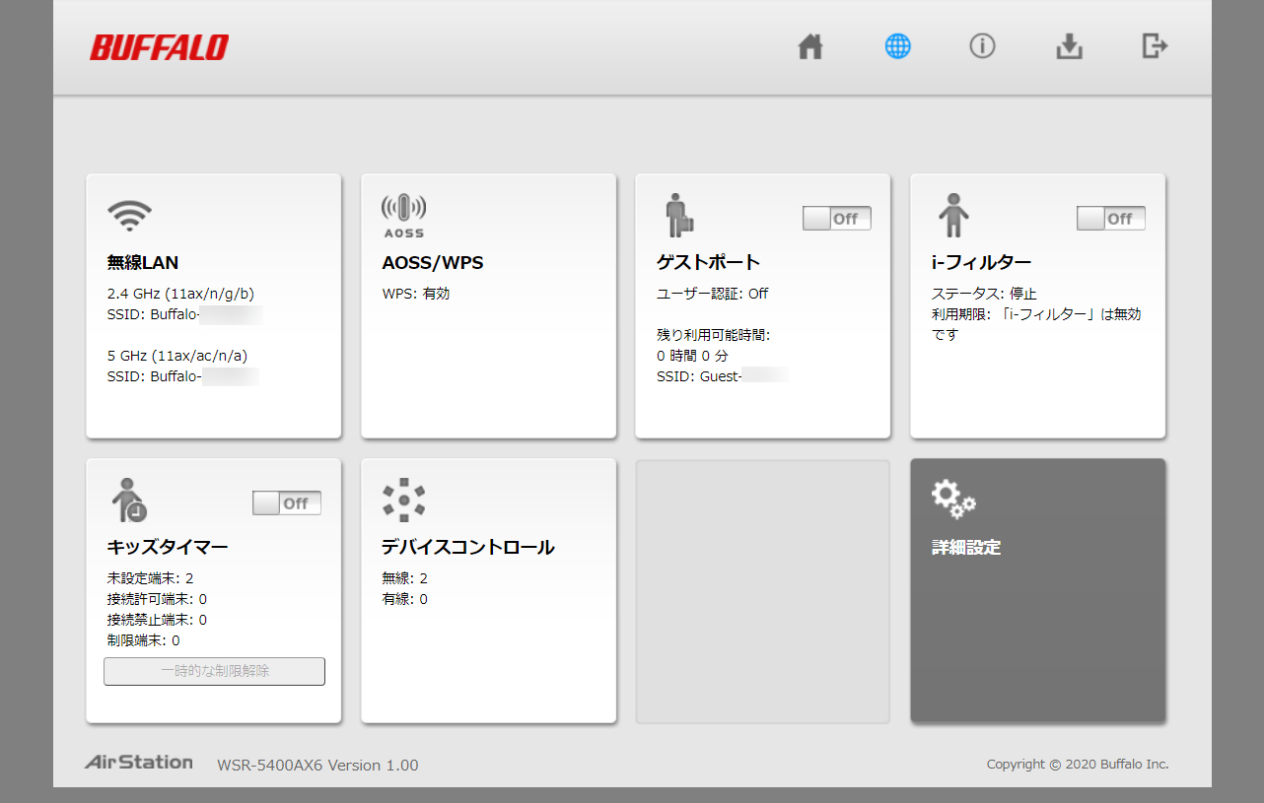Click the 接続許可端末: 0 text
Viewport: 1264px width, 803px height.
(157, 599)
